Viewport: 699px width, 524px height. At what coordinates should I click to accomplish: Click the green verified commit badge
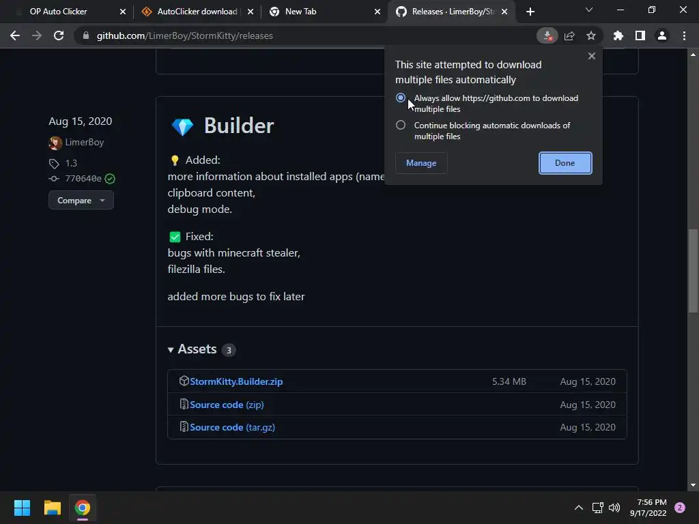pyautogui.click(x=110, y=179)
